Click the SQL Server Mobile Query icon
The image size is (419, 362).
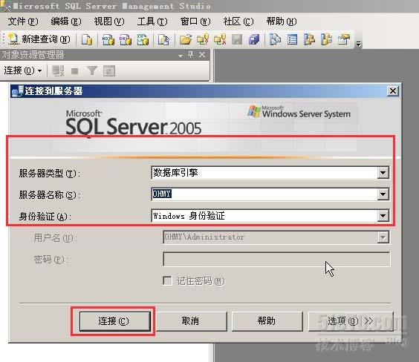pos(163,39)
